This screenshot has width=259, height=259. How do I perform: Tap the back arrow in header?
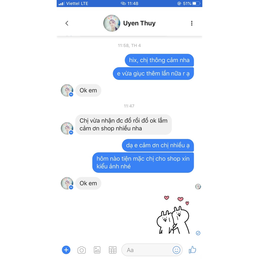pyautogui.click(x=67, y=23)
